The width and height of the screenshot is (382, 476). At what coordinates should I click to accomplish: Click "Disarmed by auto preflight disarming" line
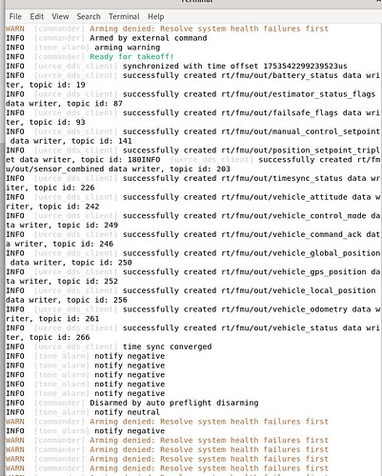(132, 403)
